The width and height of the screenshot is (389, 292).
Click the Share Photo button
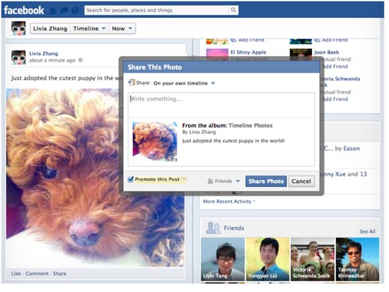click(266, 181)
